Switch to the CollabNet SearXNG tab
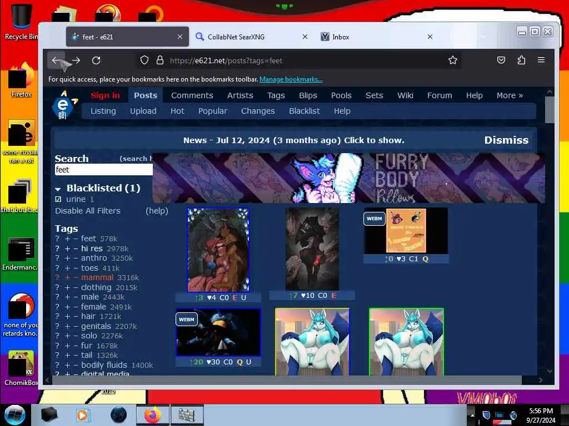 (x=252, y=37)
